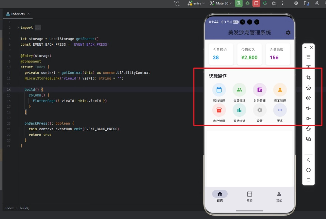Viewport: 326px width, 219px height.
Task: Open the 库存管理 quick action
Action: (219, 113)
